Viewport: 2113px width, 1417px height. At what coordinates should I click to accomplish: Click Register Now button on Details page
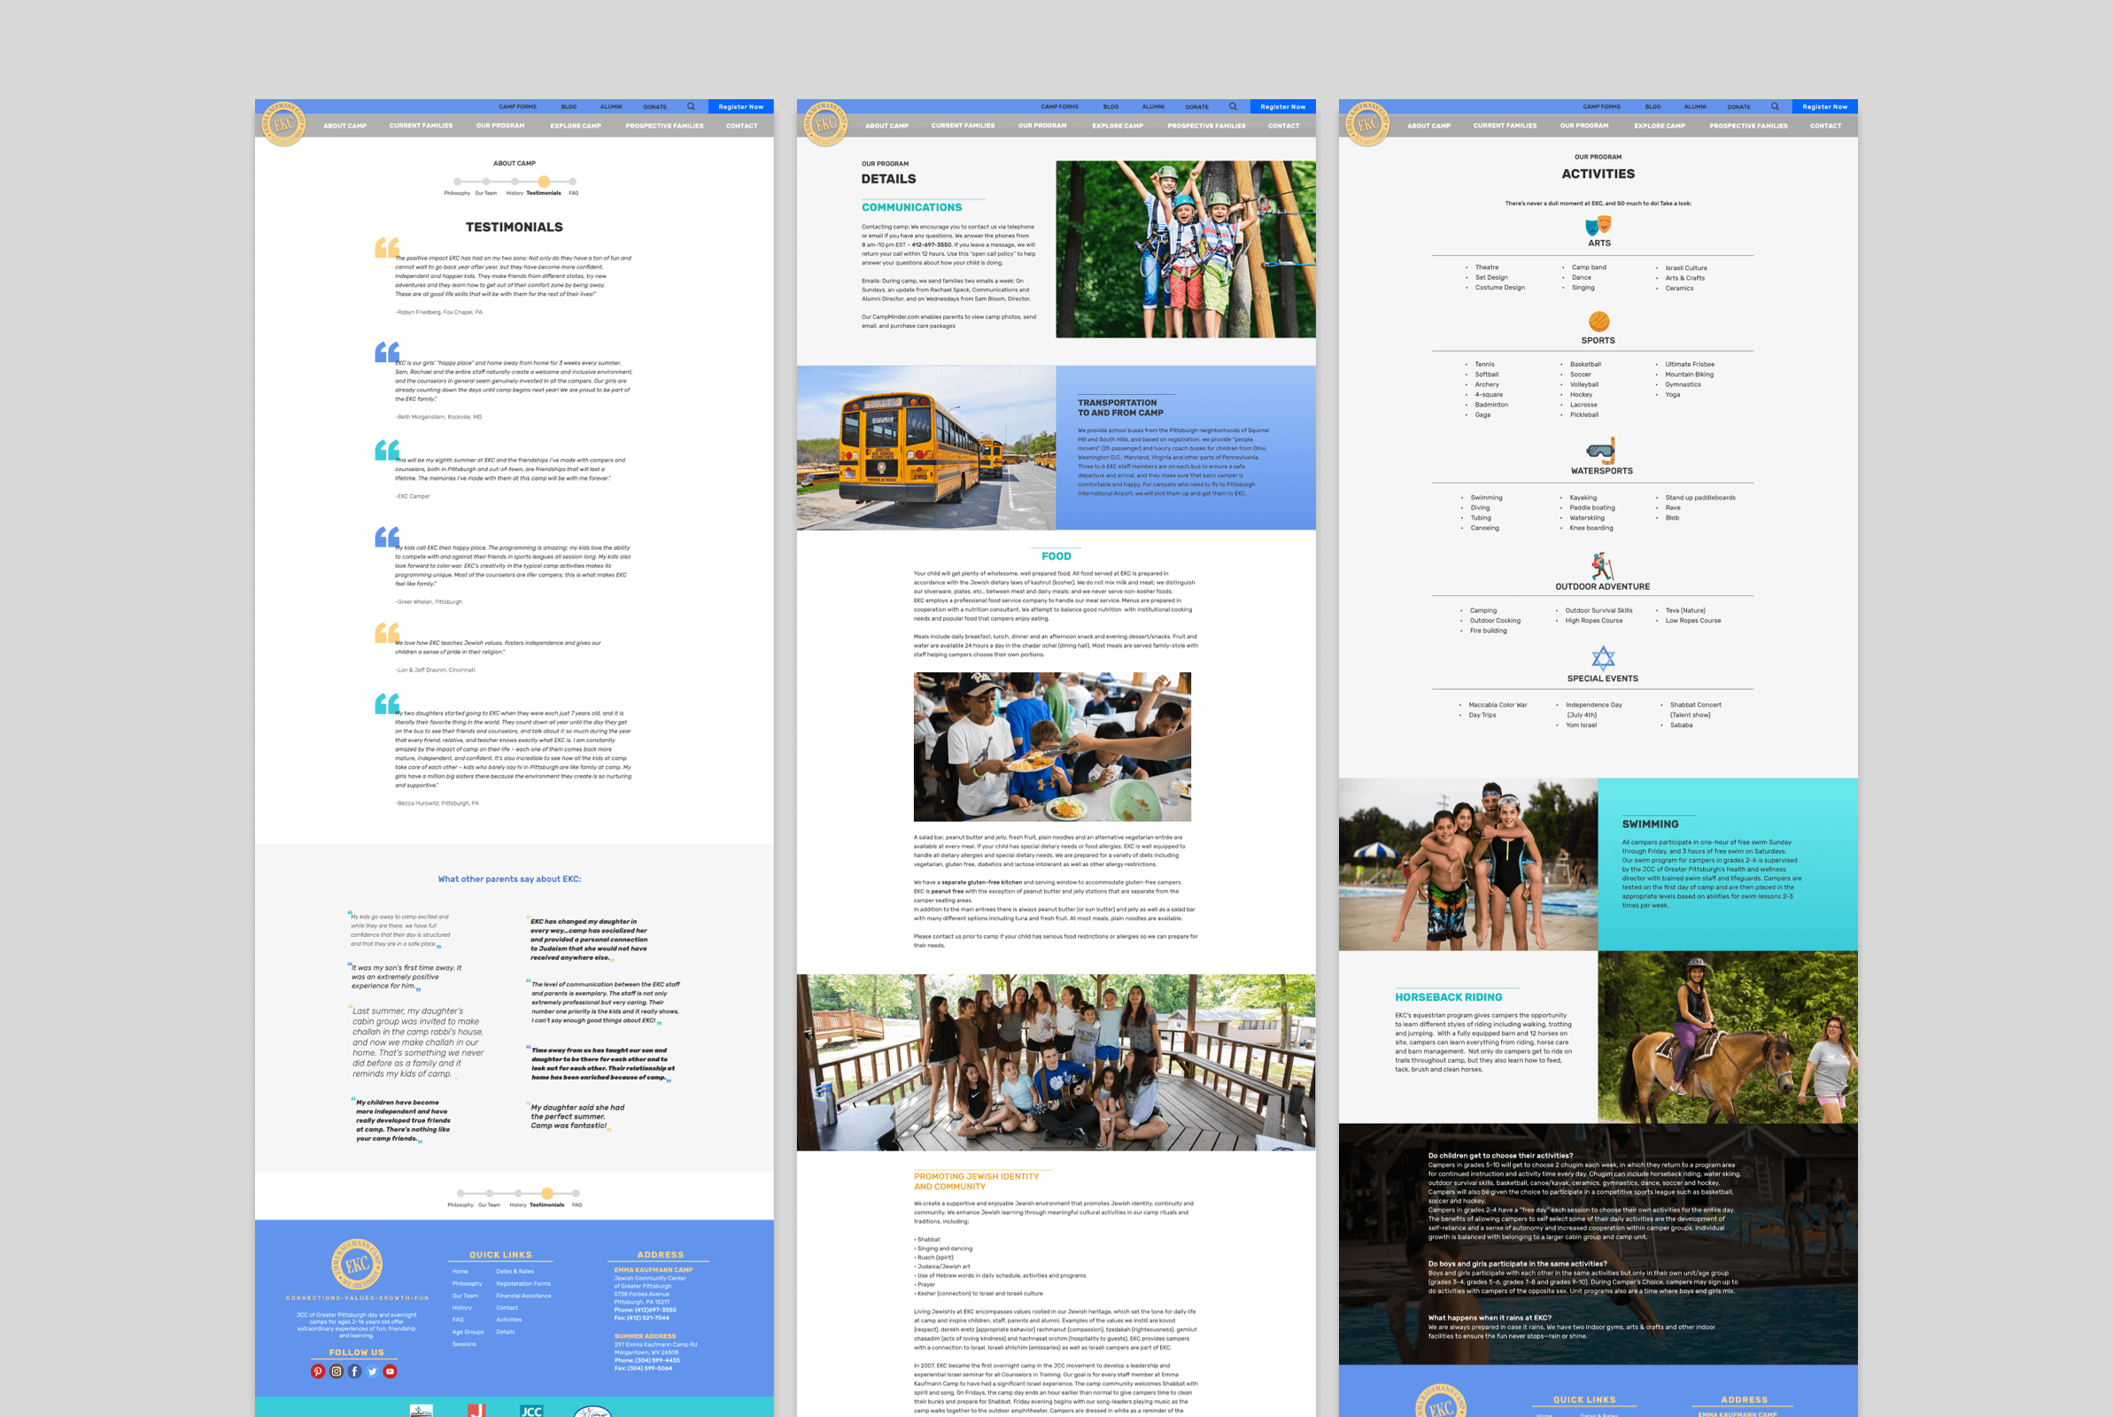tap(1283, 106)
